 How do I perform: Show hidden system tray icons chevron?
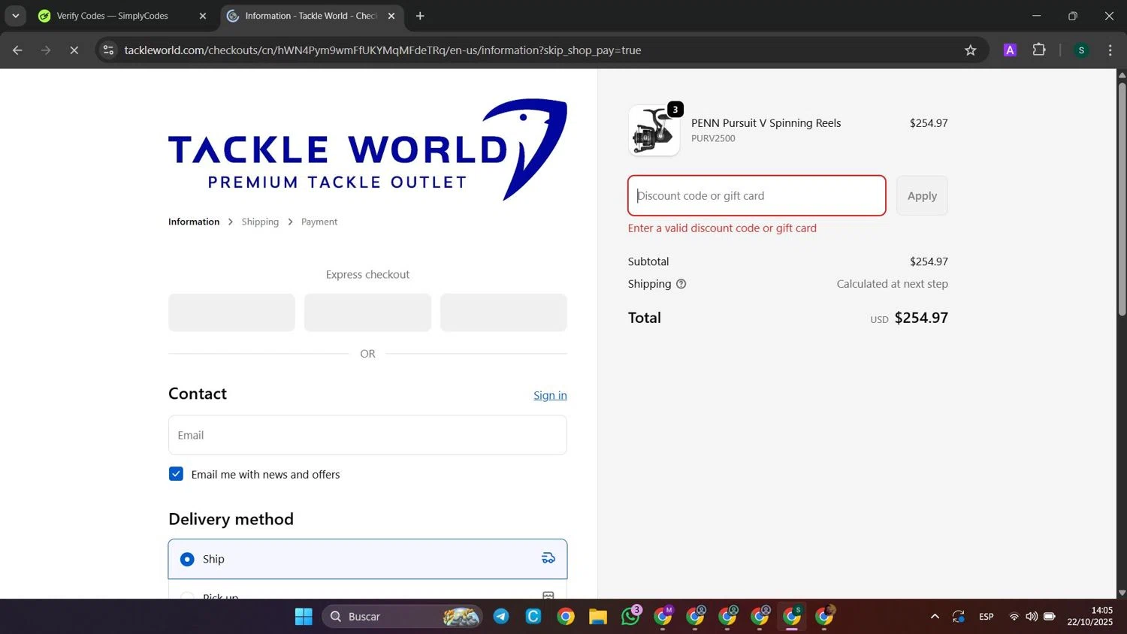935,617
